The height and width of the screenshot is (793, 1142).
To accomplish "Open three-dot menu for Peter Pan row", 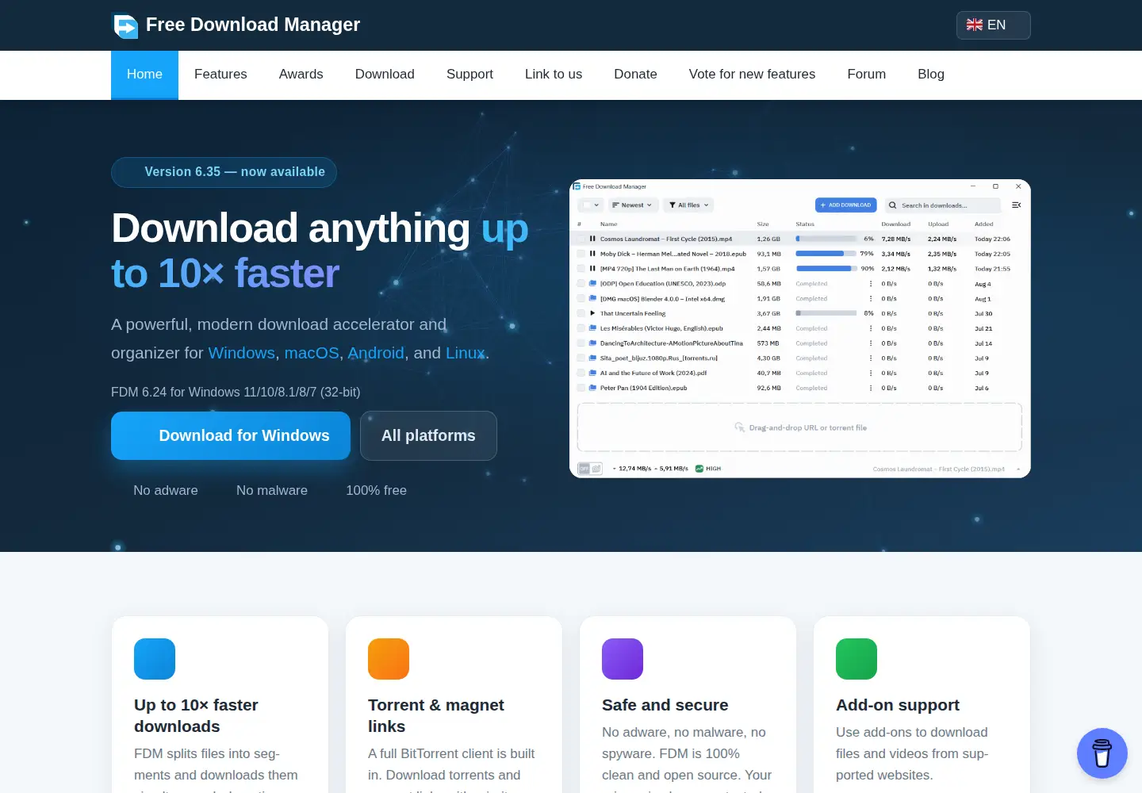I will point(871,388).
